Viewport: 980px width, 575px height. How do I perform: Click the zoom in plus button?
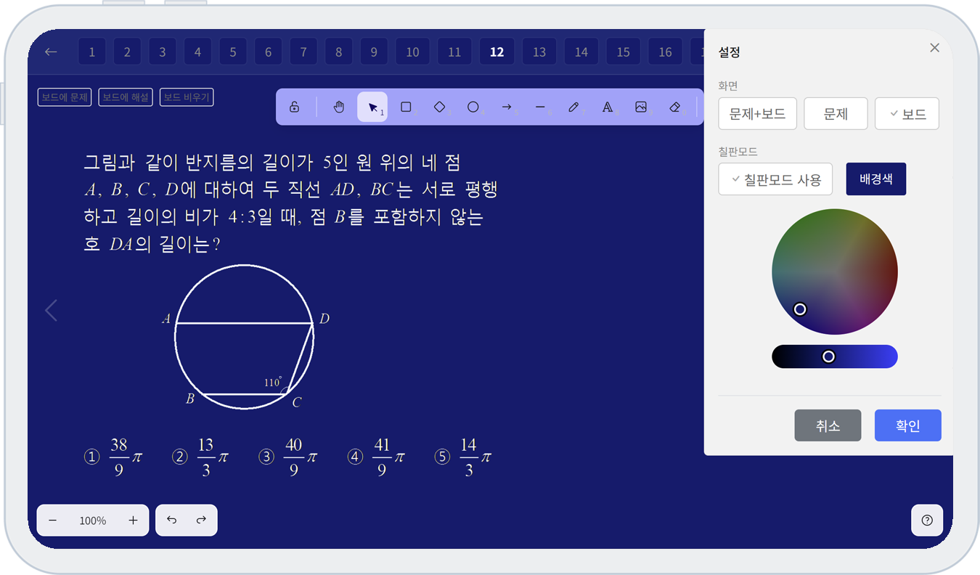[x=133, y=521]
